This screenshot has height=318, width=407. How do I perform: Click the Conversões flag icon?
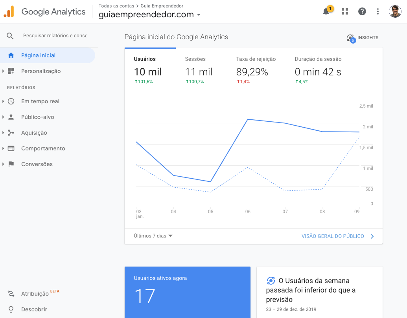pos(11,164)
